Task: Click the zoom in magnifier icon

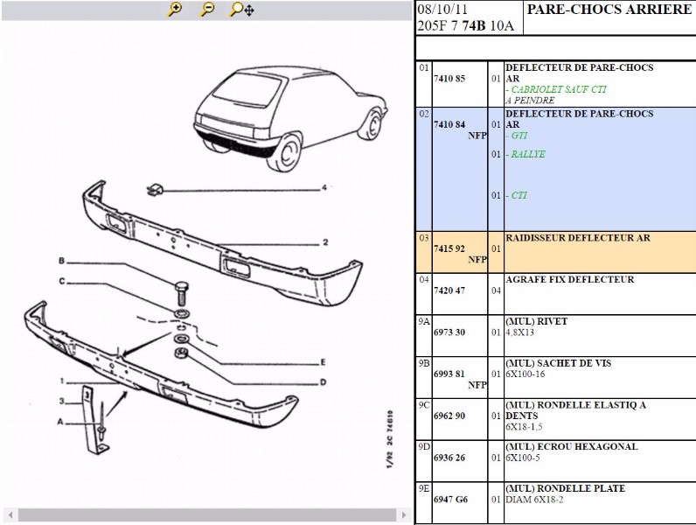Action: (x=175, y=10)
